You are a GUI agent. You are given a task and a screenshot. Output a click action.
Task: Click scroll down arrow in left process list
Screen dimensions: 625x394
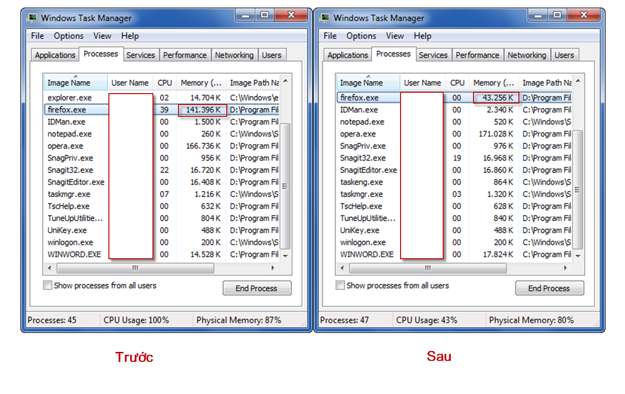point(286,255)
